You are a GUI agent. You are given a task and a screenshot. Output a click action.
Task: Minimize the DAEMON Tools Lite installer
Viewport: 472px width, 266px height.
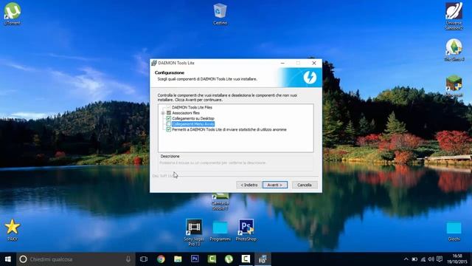tap(282, 63)
